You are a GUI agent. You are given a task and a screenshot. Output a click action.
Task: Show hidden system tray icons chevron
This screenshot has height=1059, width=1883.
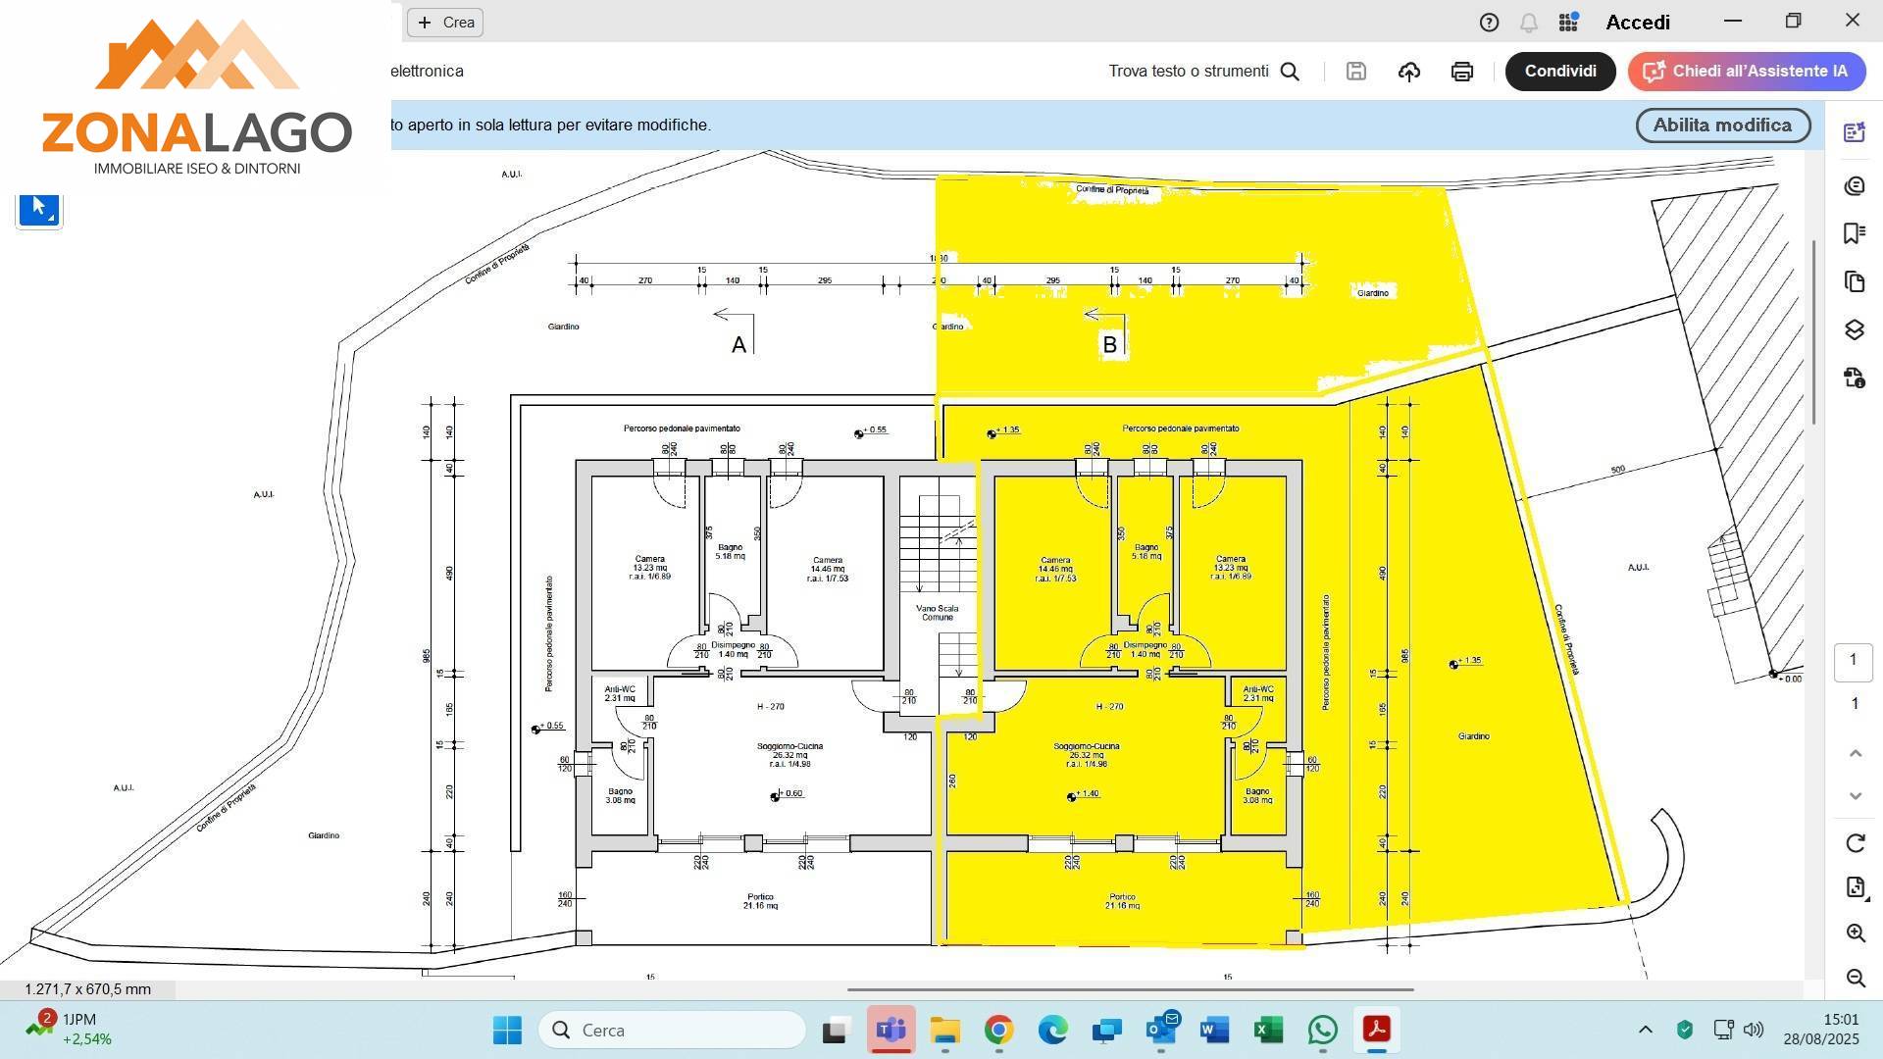point(1646,1030)
